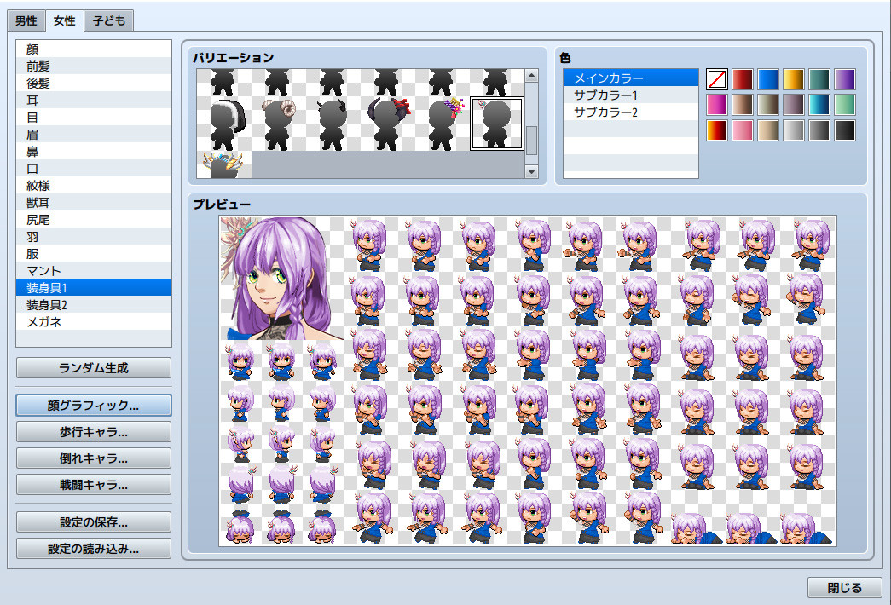
Task: Open the メガネ parts category
Action: tap(92, 321)
